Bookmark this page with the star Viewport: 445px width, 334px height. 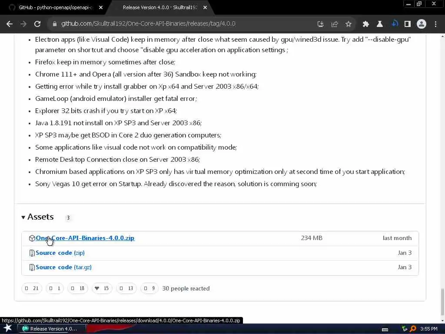pyautogui.click(x=348, y=24)
